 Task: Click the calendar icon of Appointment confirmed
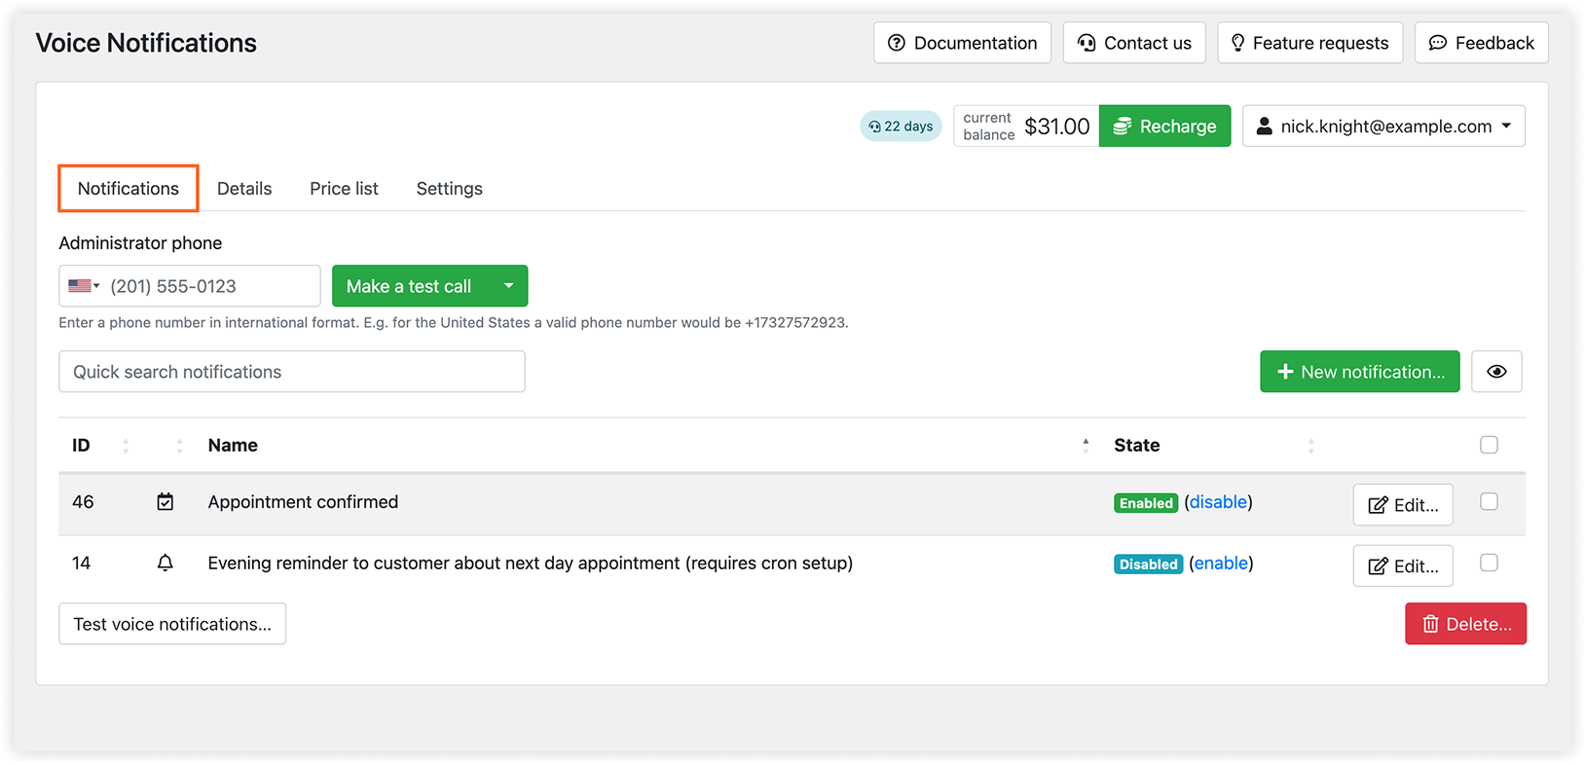pos(166,502)
